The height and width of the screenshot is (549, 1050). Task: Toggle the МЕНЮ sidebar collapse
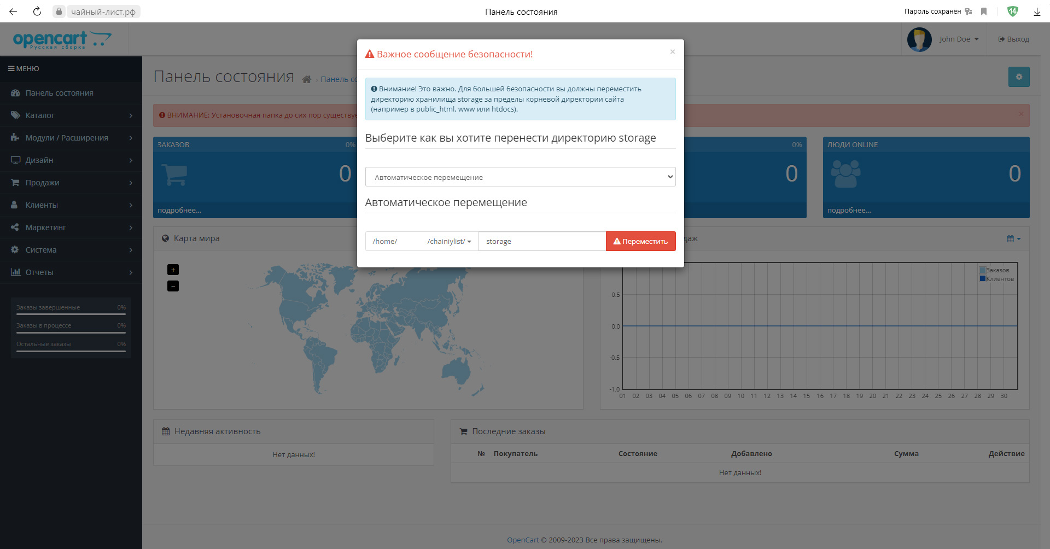tap(24, 69)
